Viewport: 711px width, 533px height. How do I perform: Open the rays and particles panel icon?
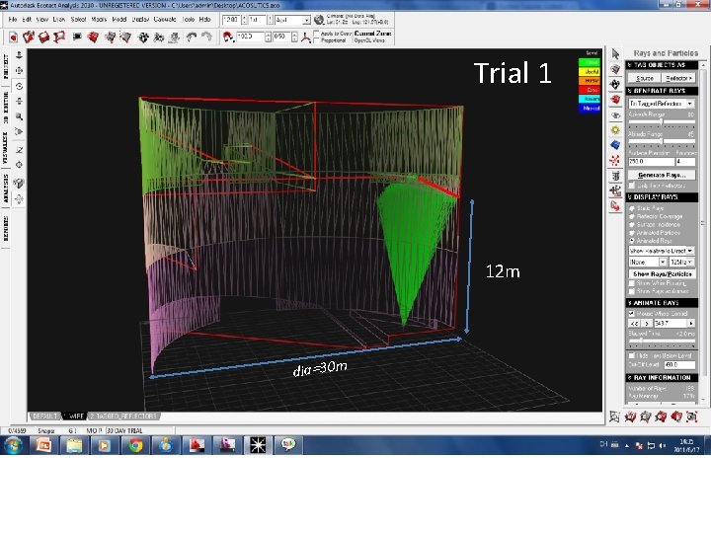[615, 160]
